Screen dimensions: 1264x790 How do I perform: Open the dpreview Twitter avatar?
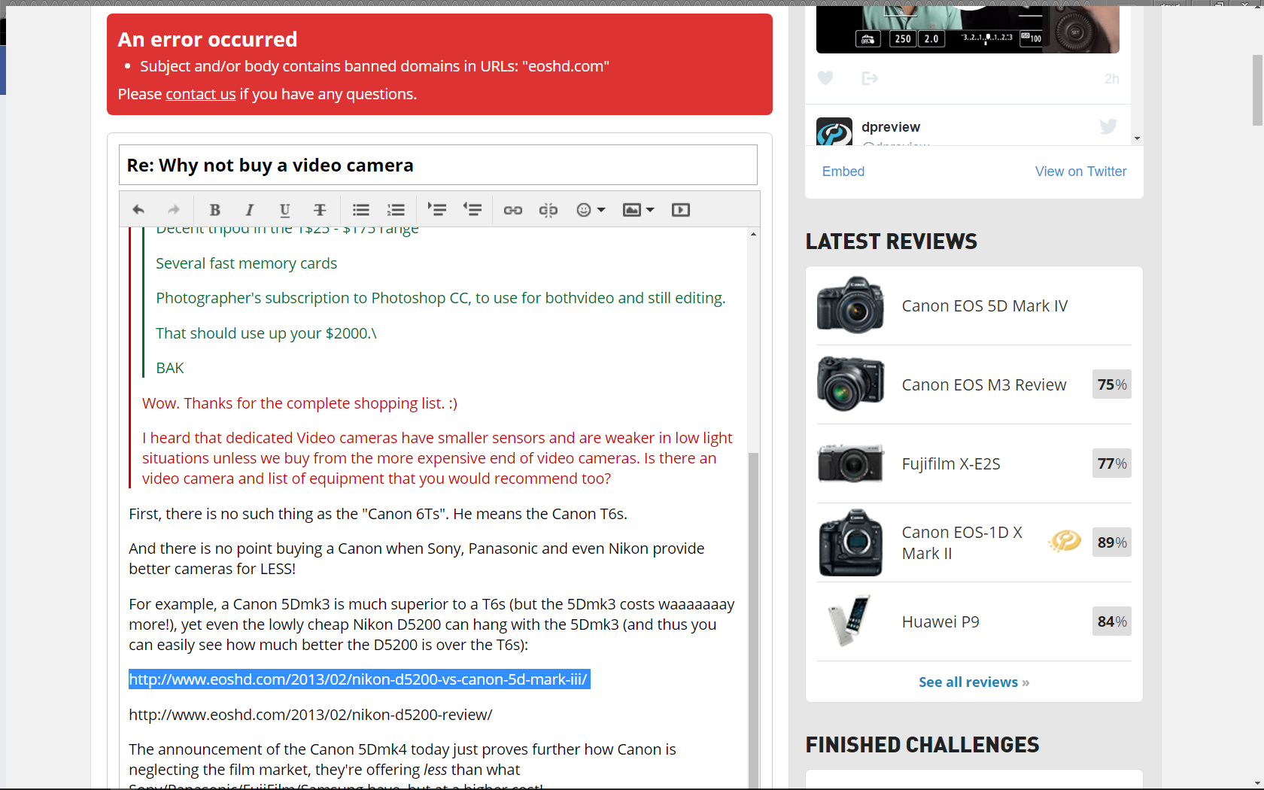834,132
